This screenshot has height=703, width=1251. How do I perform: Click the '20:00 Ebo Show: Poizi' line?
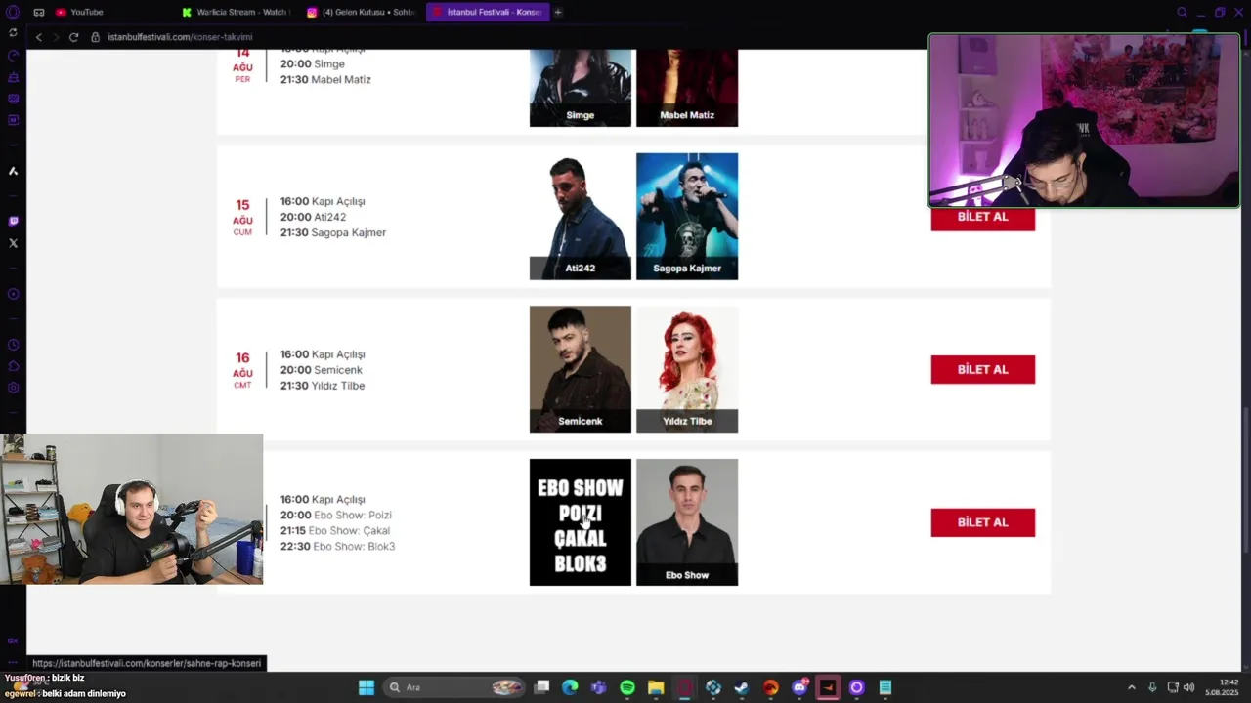[x=336, y=515]
